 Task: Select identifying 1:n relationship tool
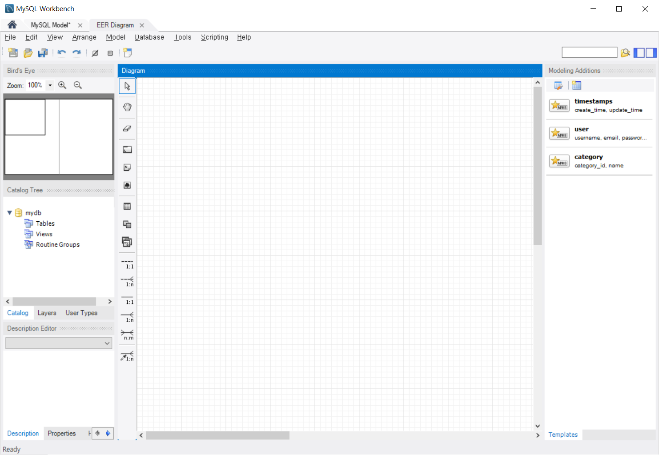coord(127,318)
